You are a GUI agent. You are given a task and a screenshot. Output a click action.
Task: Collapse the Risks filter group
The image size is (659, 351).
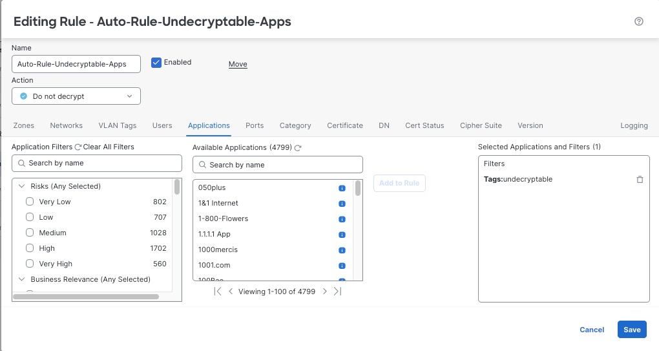(21, 186)
